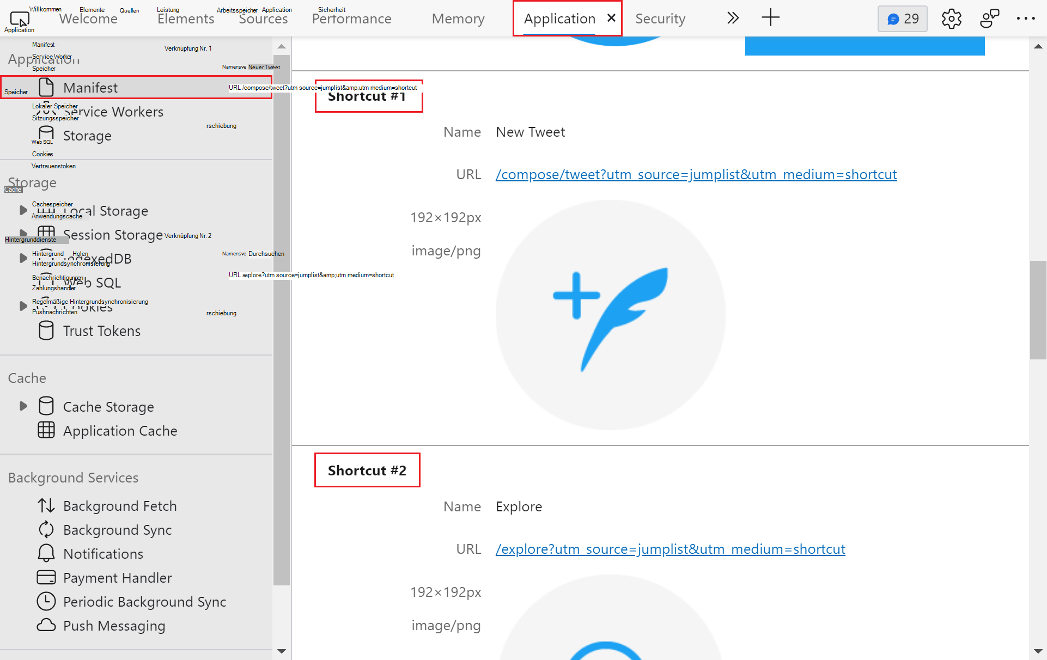Click the main panel scroll down arrow
1047x660 pixels.
(x=1038, y=651)
